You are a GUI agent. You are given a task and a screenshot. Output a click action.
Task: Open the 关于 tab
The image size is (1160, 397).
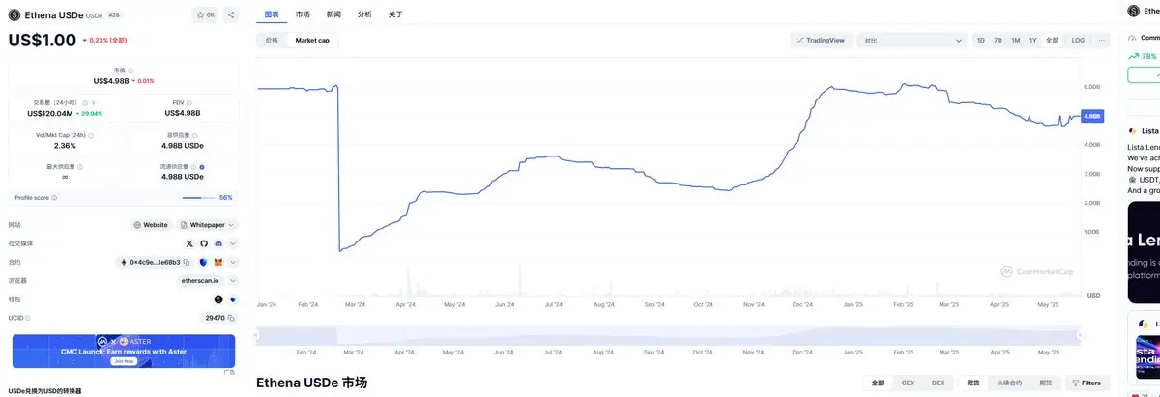point(395,14)
